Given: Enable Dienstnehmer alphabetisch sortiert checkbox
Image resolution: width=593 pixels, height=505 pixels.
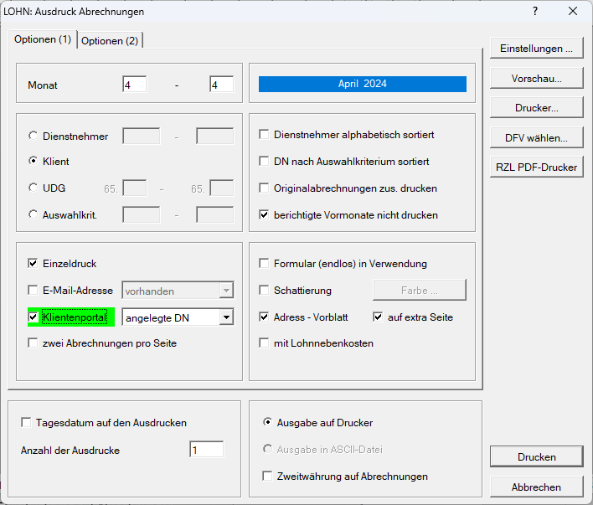Looking at the screenshot, I should (x=265, y=135).
